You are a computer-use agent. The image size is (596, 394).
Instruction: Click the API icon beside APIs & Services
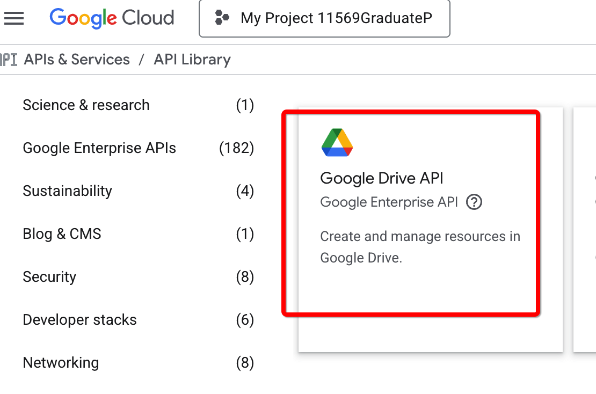(9, 60)
